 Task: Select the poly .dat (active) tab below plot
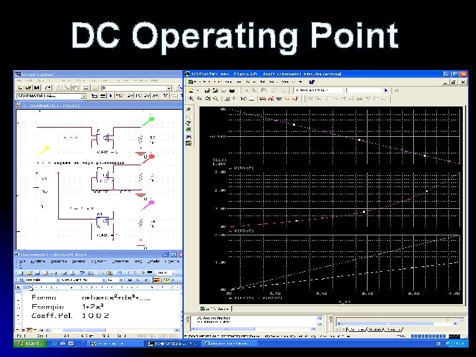(215, 309)
